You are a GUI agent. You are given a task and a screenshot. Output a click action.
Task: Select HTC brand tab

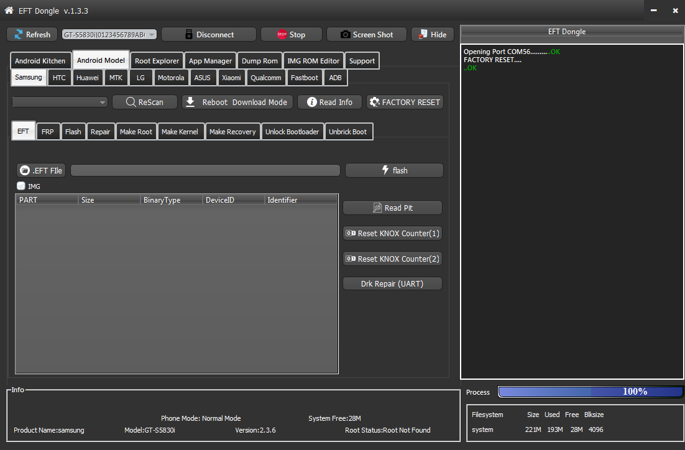click(x=59, y=78)
